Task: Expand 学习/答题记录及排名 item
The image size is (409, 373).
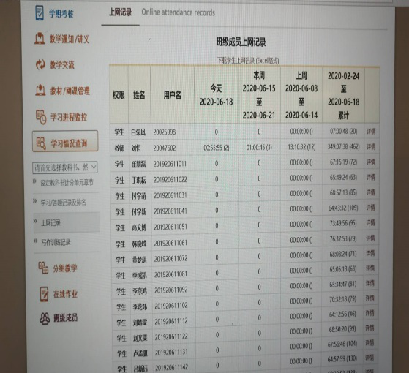Action: (x=63, y=203)
